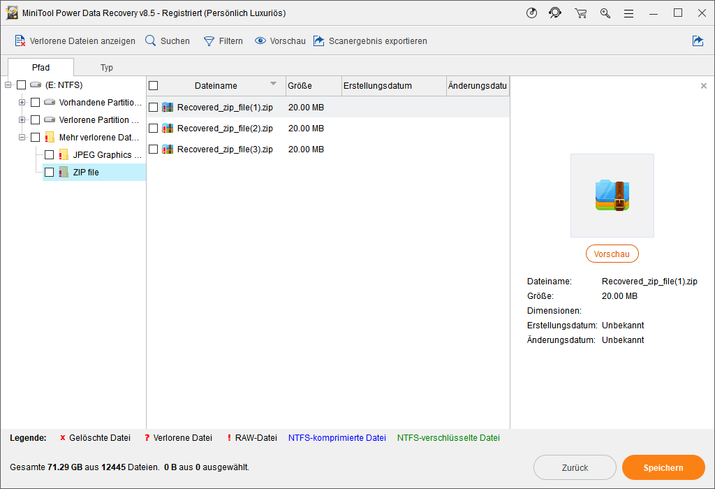This screenshot has height=489, width=715.
Task: Expand the Vorhandene Partition node
Action: [x=22, y=102]
